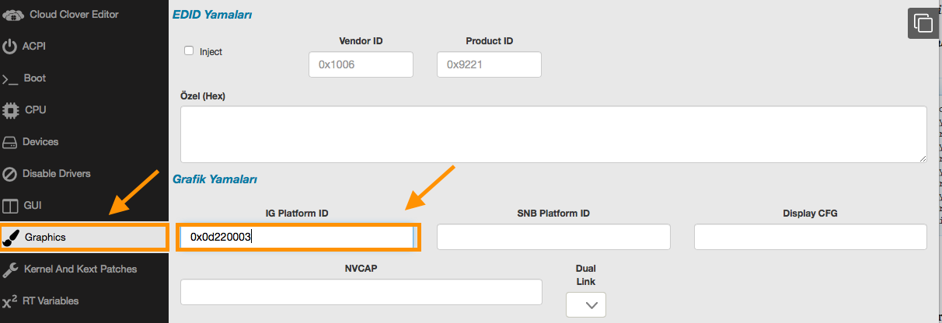Click the Devices drive icon
Image resolution: width=942 pixels, height=323 pixels.
(x=10, y=142)
